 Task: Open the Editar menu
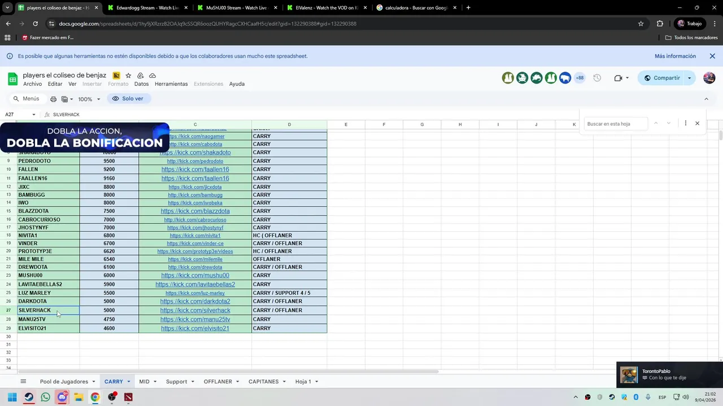[55, 84]
